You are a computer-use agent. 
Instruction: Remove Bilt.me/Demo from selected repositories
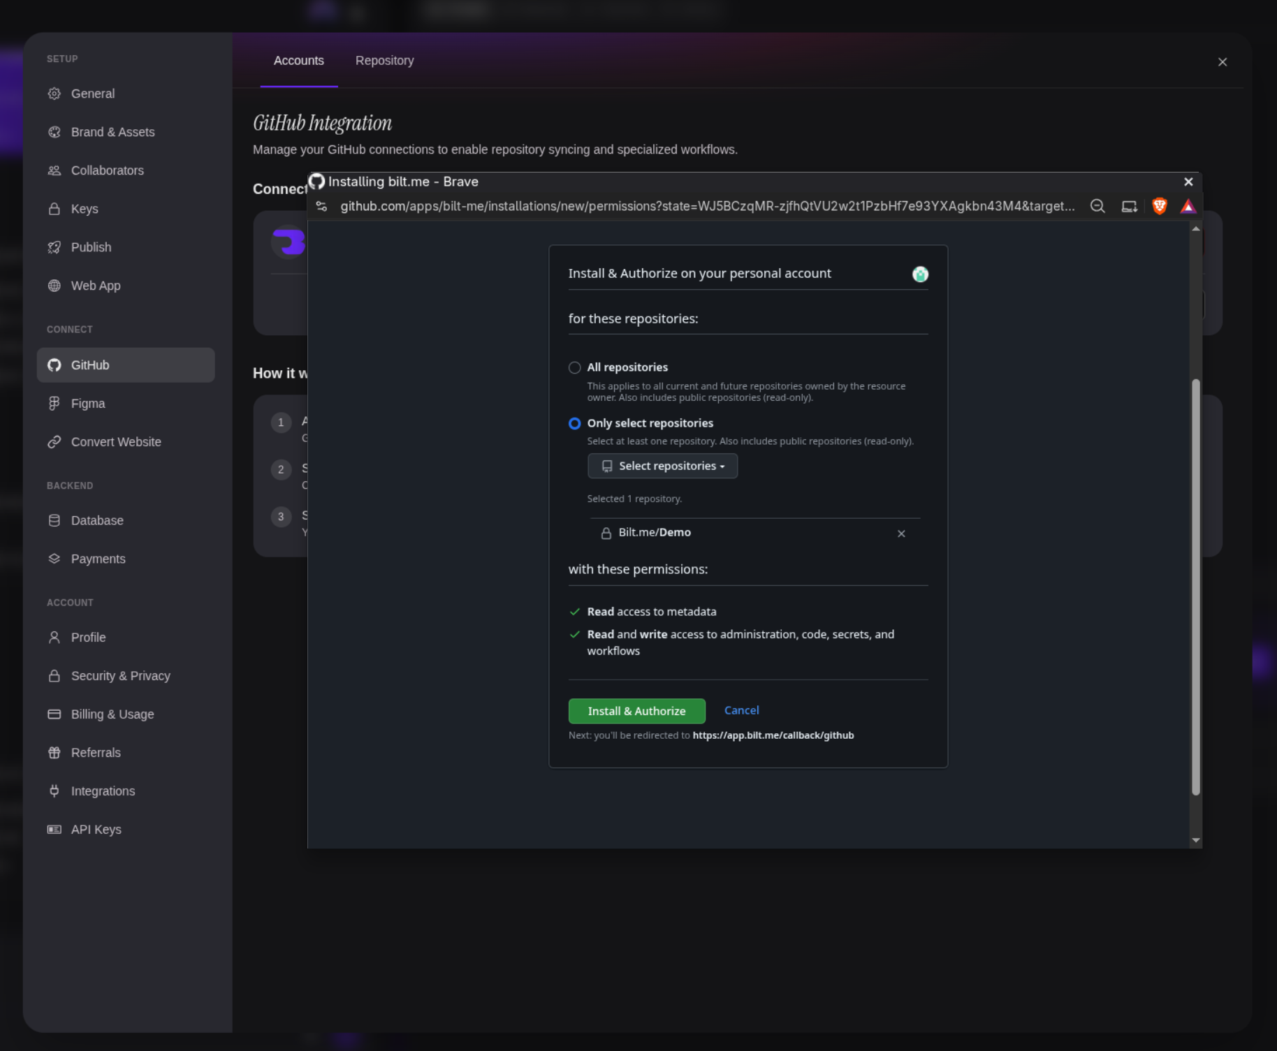(x=901, y=534)
